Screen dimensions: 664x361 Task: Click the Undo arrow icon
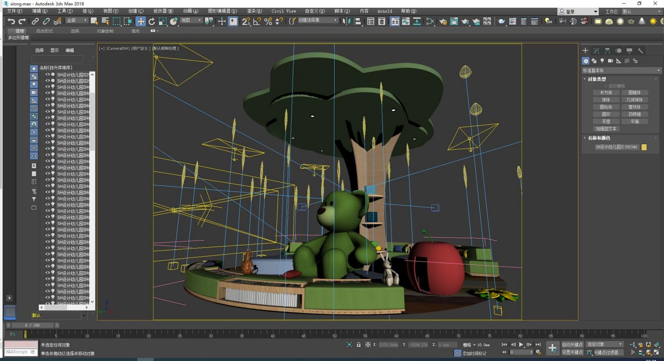pos(11,21)
